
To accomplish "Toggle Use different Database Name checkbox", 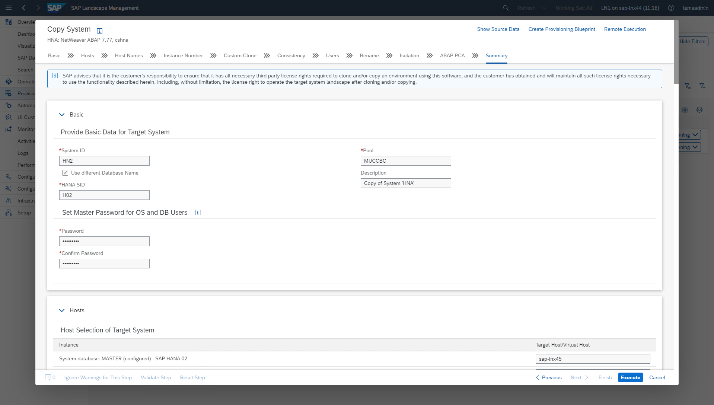I will [65, 173].
